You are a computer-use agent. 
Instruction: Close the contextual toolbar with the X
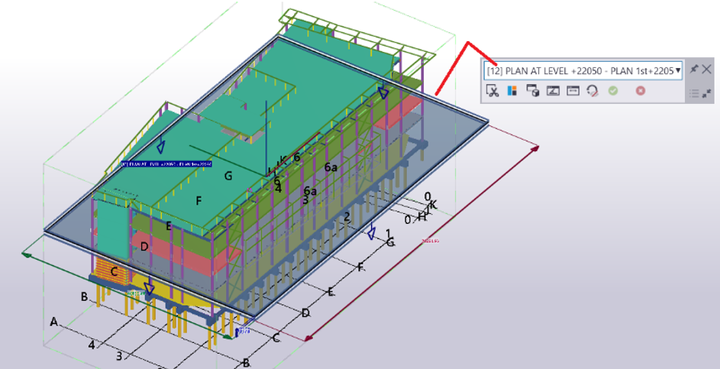707,70
